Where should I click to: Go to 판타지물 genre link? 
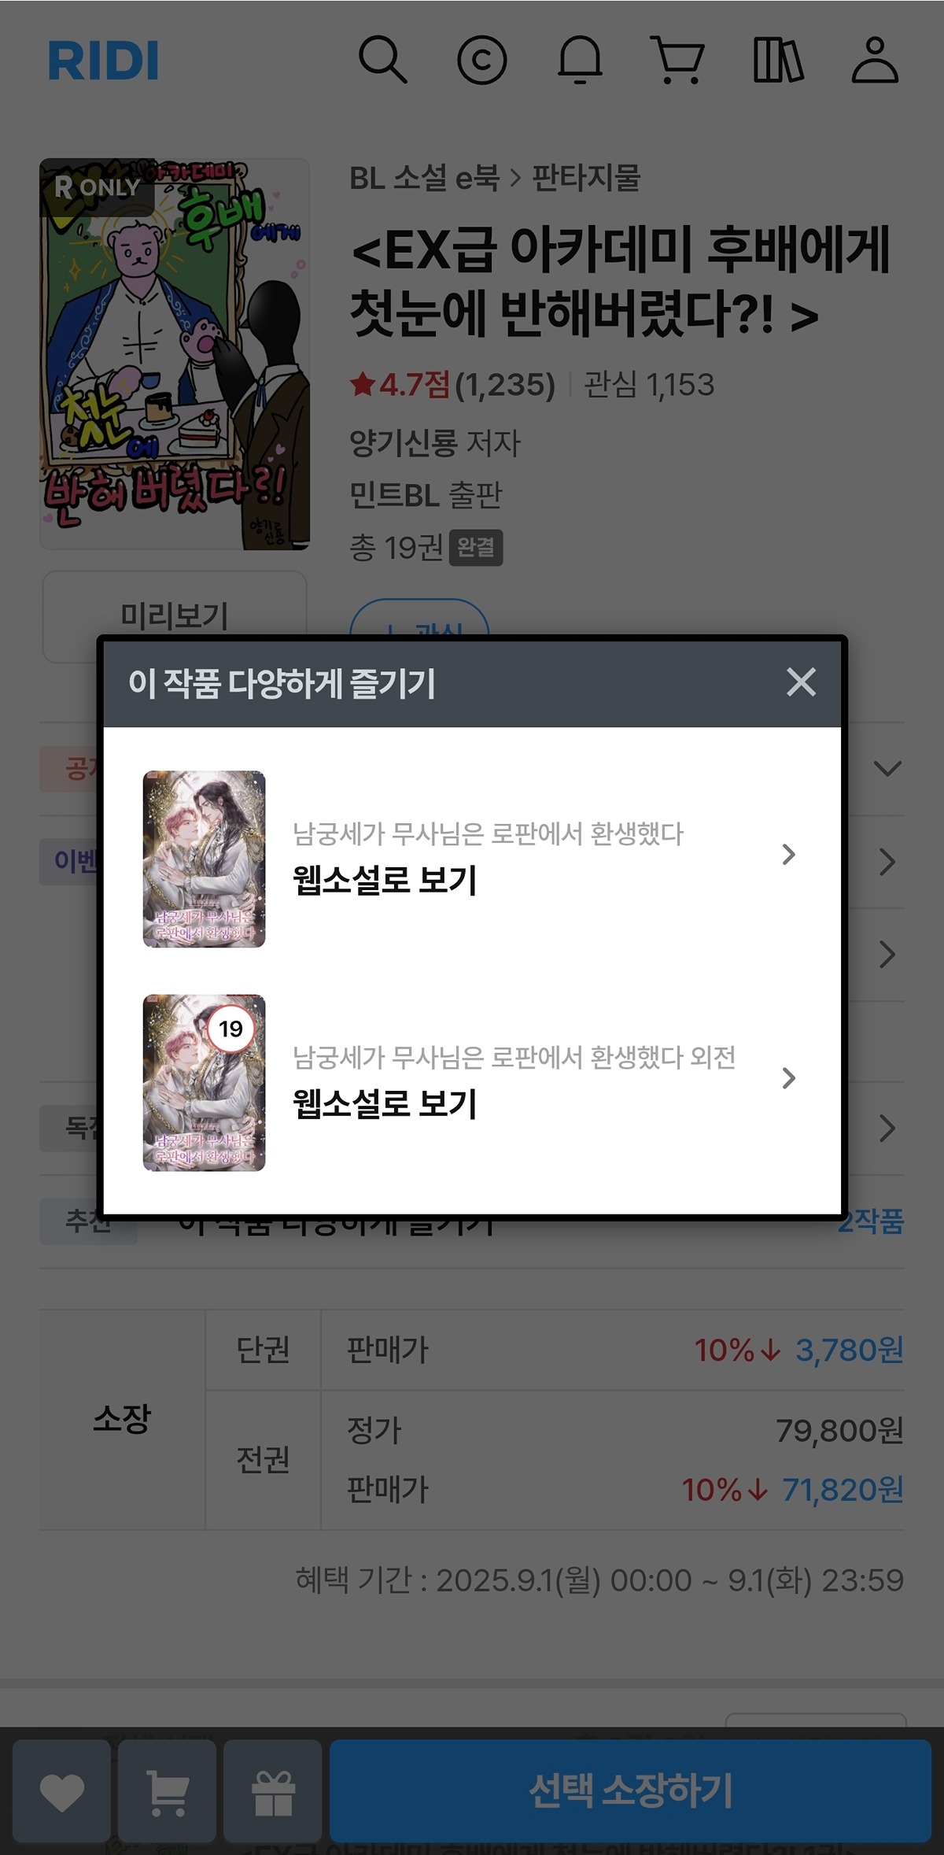pos(587,178)
